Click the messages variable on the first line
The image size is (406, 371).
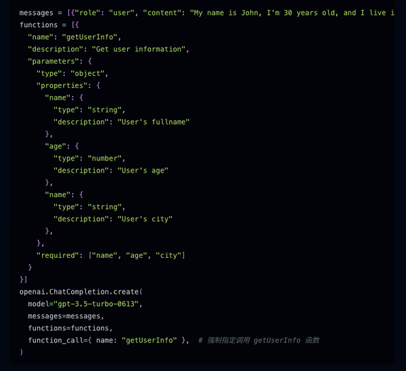pos(37,13)
